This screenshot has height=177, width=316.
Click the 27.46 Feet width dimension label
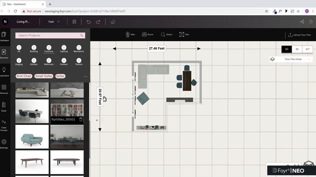[157, 48]
